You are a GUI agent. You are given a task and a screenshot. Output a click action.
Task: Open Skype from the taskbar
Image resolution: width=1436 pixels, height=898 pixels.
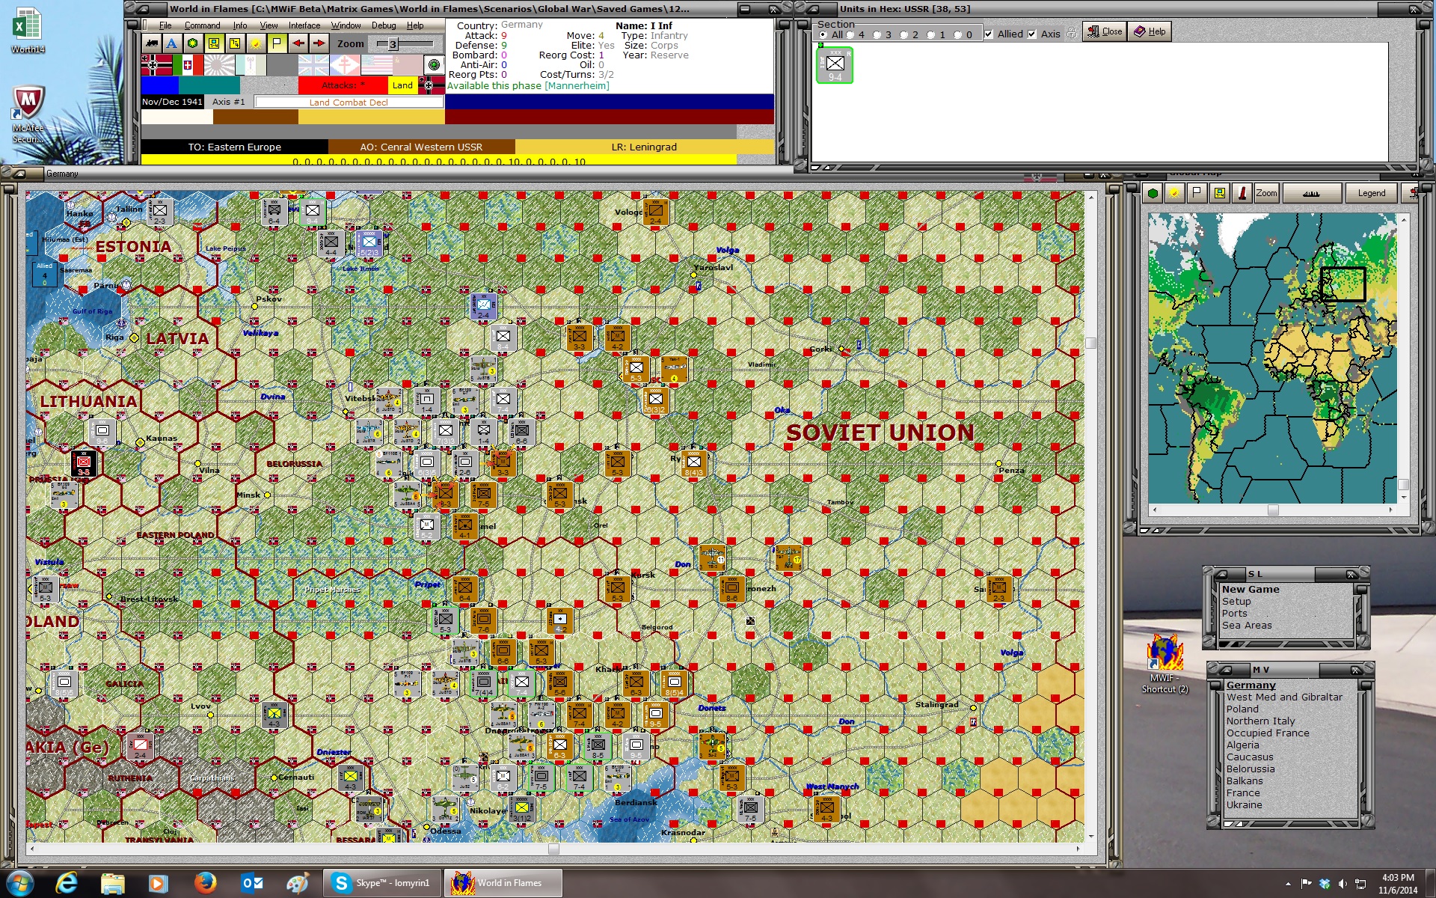point(382,883)
